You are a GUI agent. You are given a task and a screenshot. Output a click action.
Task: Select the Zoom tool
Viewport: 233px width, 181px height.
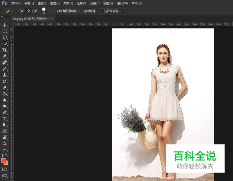[4, 143]
